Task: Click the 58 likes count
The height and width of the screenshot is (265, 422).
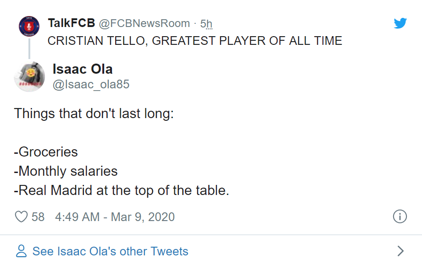Action: tap(38, 216)
